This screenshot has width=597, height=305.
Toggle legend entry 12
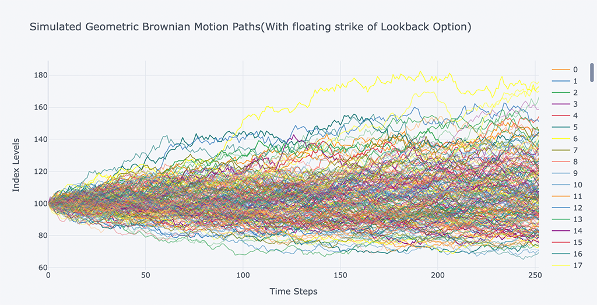coord(577,208)
